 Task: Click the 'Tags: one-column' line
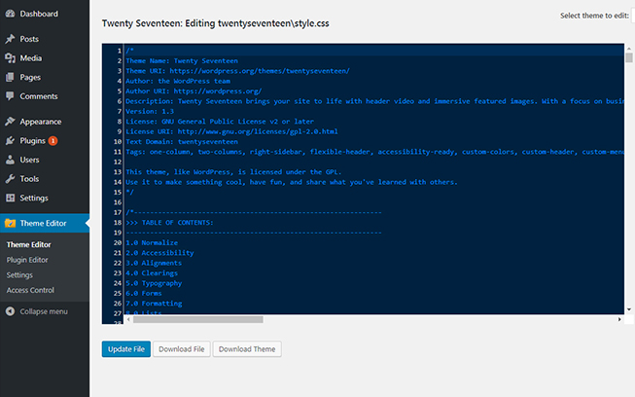click(x=374, y=152)
